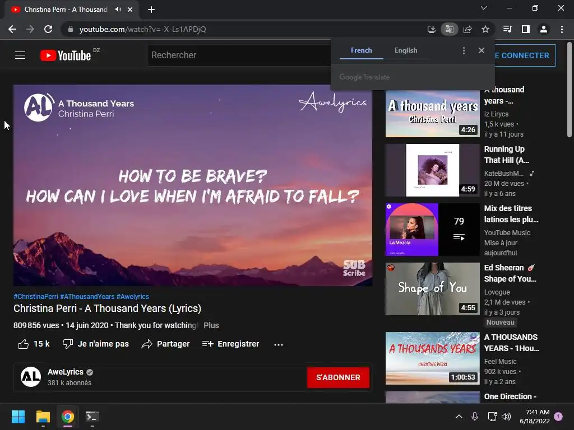Click Chrome icon in taskbar
Image resolution: width=574 pixels, height=430 pixels.
pos(67,417)
